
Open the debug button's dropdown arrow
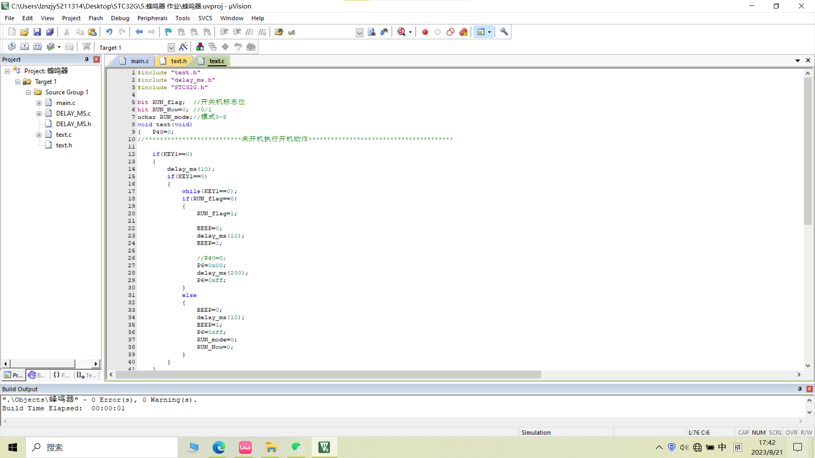pyautogui.click(x=410, y=32)
